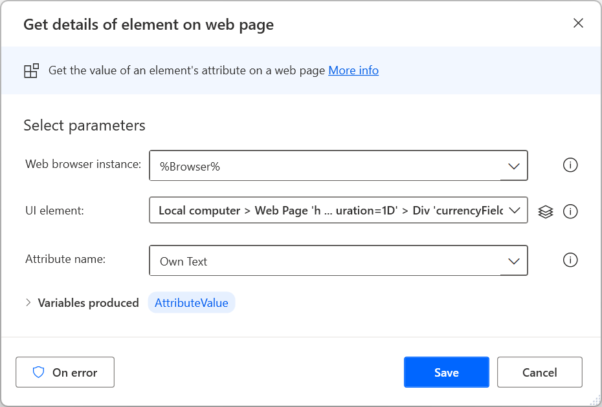This screenshot has width=602, height=407.
Task: Show info for Attribute name parameter
Action: [x=570, y=260]
